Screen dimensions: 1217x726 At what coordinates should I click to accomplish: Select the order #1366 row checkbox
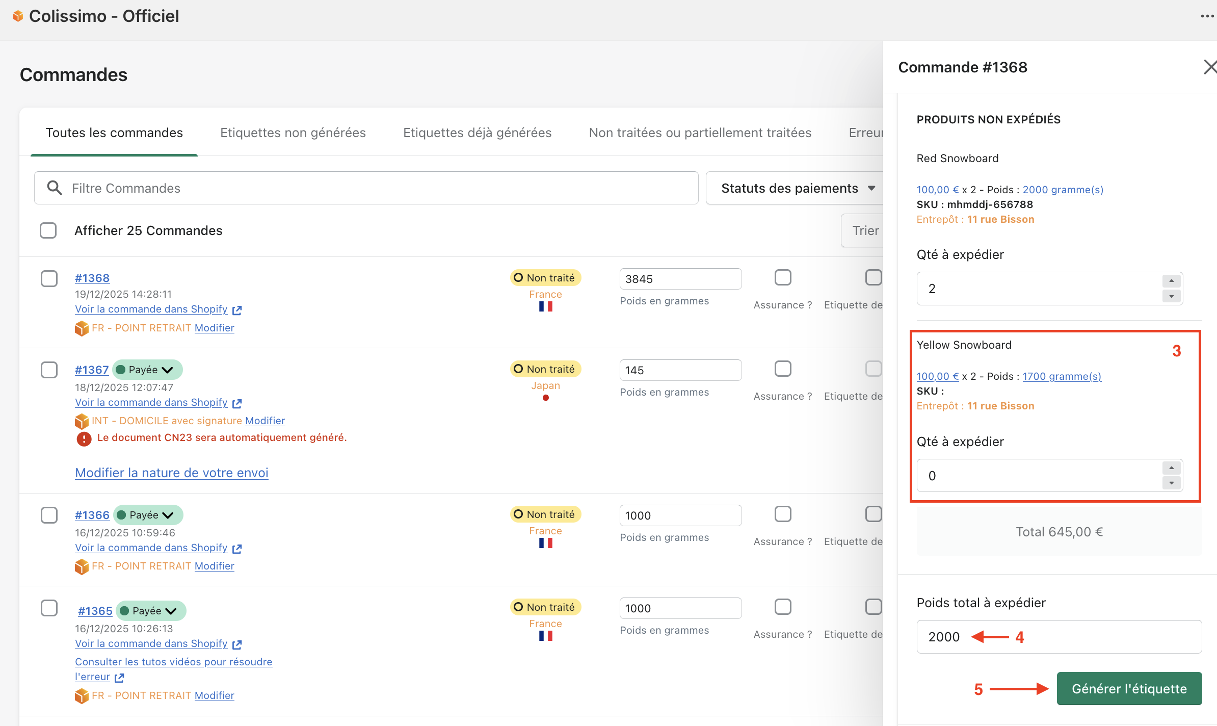click(x=49, y=515)
